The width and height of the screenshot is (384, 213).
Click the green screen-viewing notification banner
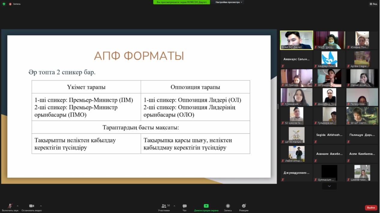181,2
